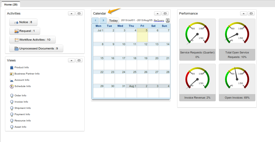Go to next calendar month
This screenshot has height=142, width=275.
(x=103, y=20)
